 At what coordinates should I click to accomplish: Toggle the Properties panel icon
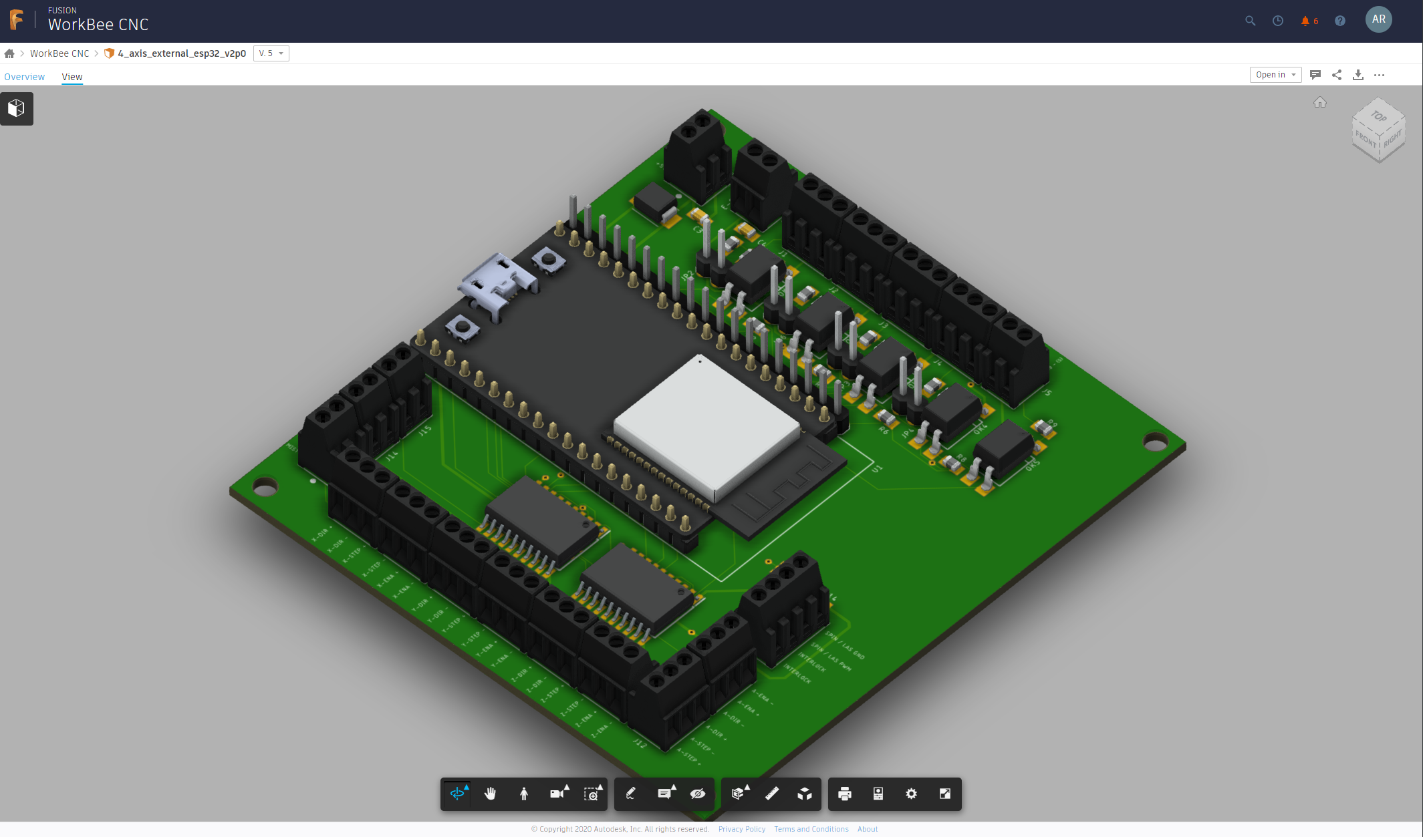878,794
